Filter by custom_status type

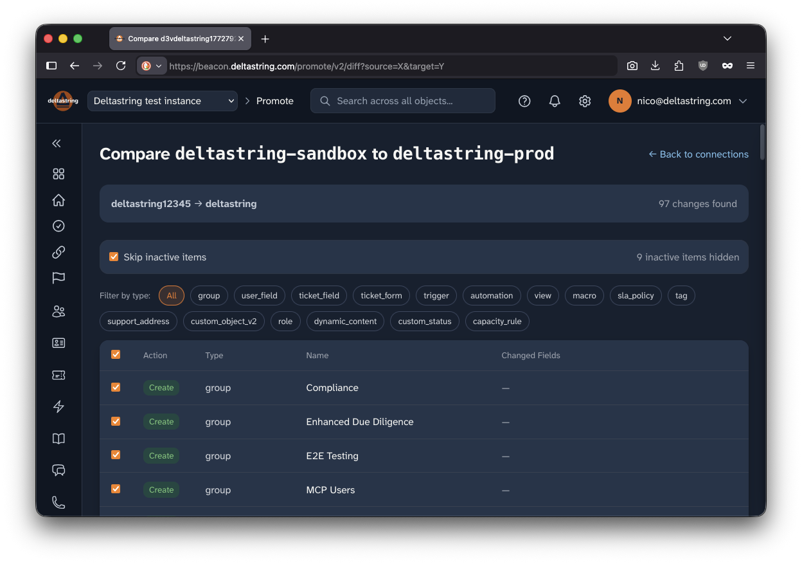pos(425,322)
